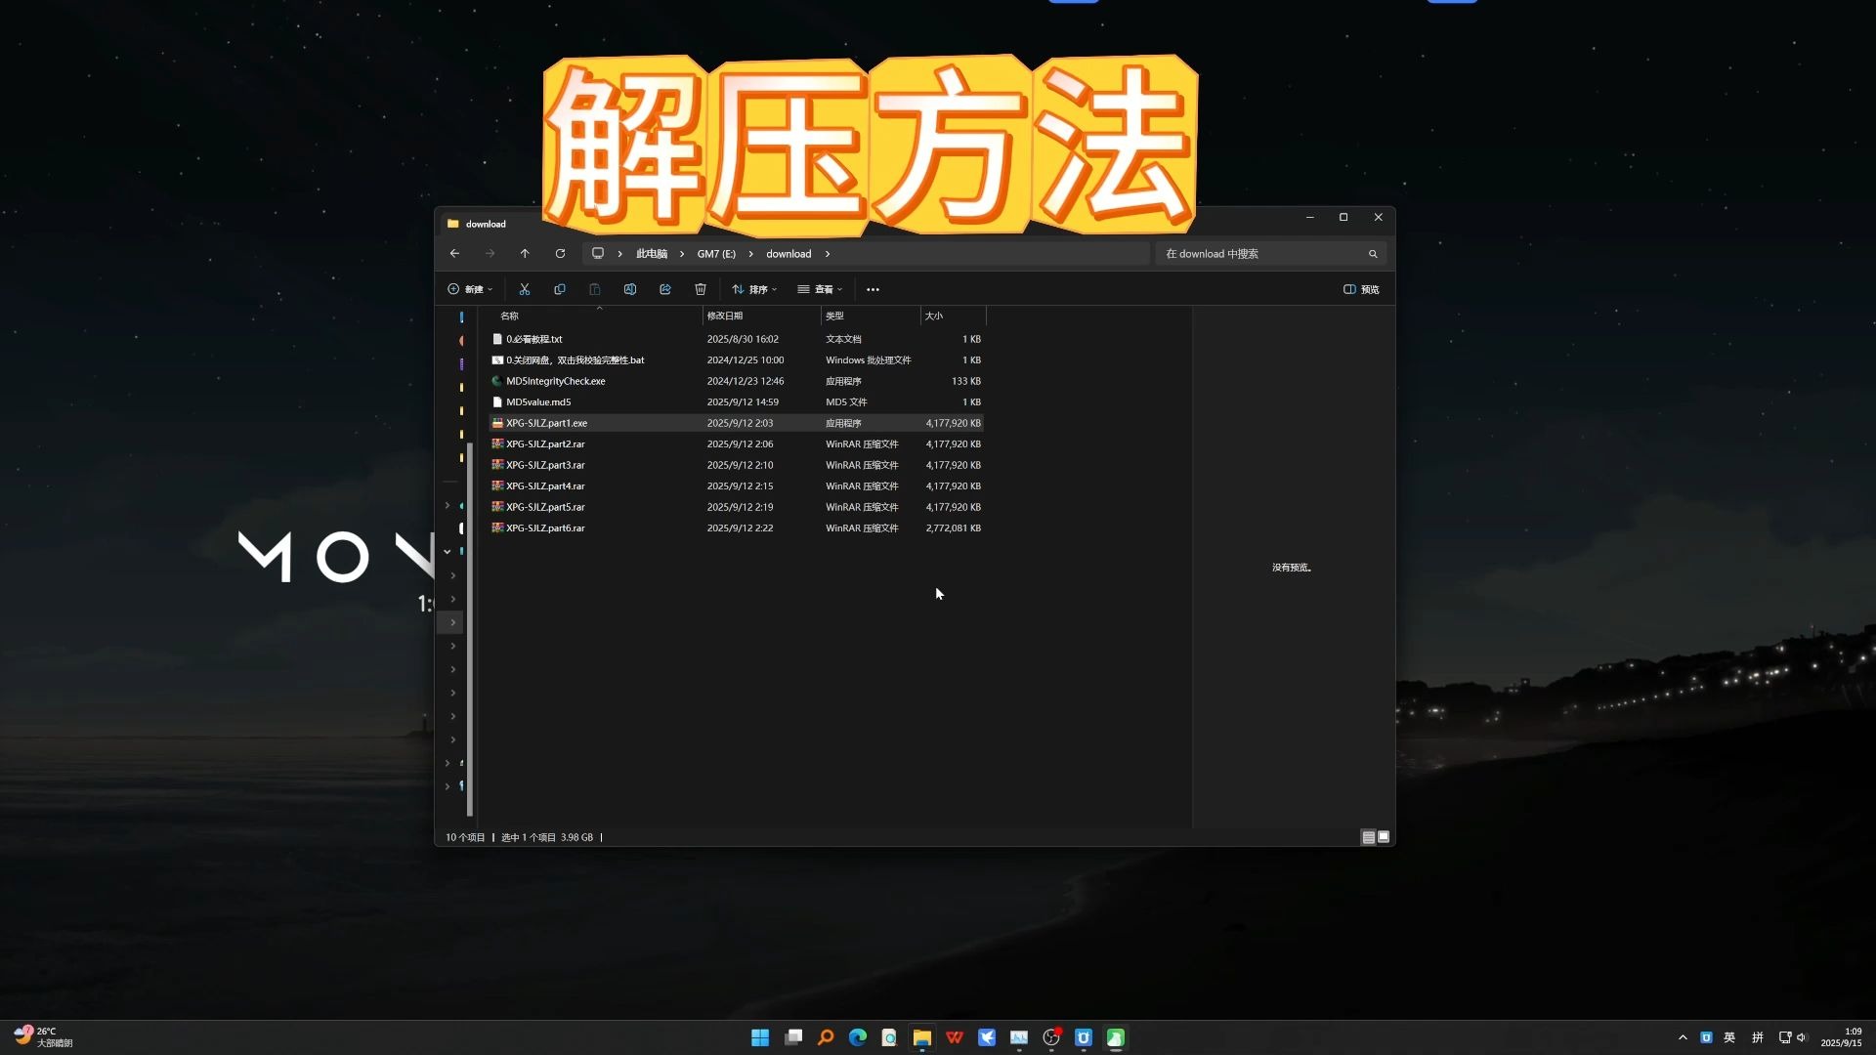The width and height of the screenshot is (1876, 1055).
Task: Open the 排序 (Sort) dropdown
Action: [x=754, y=289]
